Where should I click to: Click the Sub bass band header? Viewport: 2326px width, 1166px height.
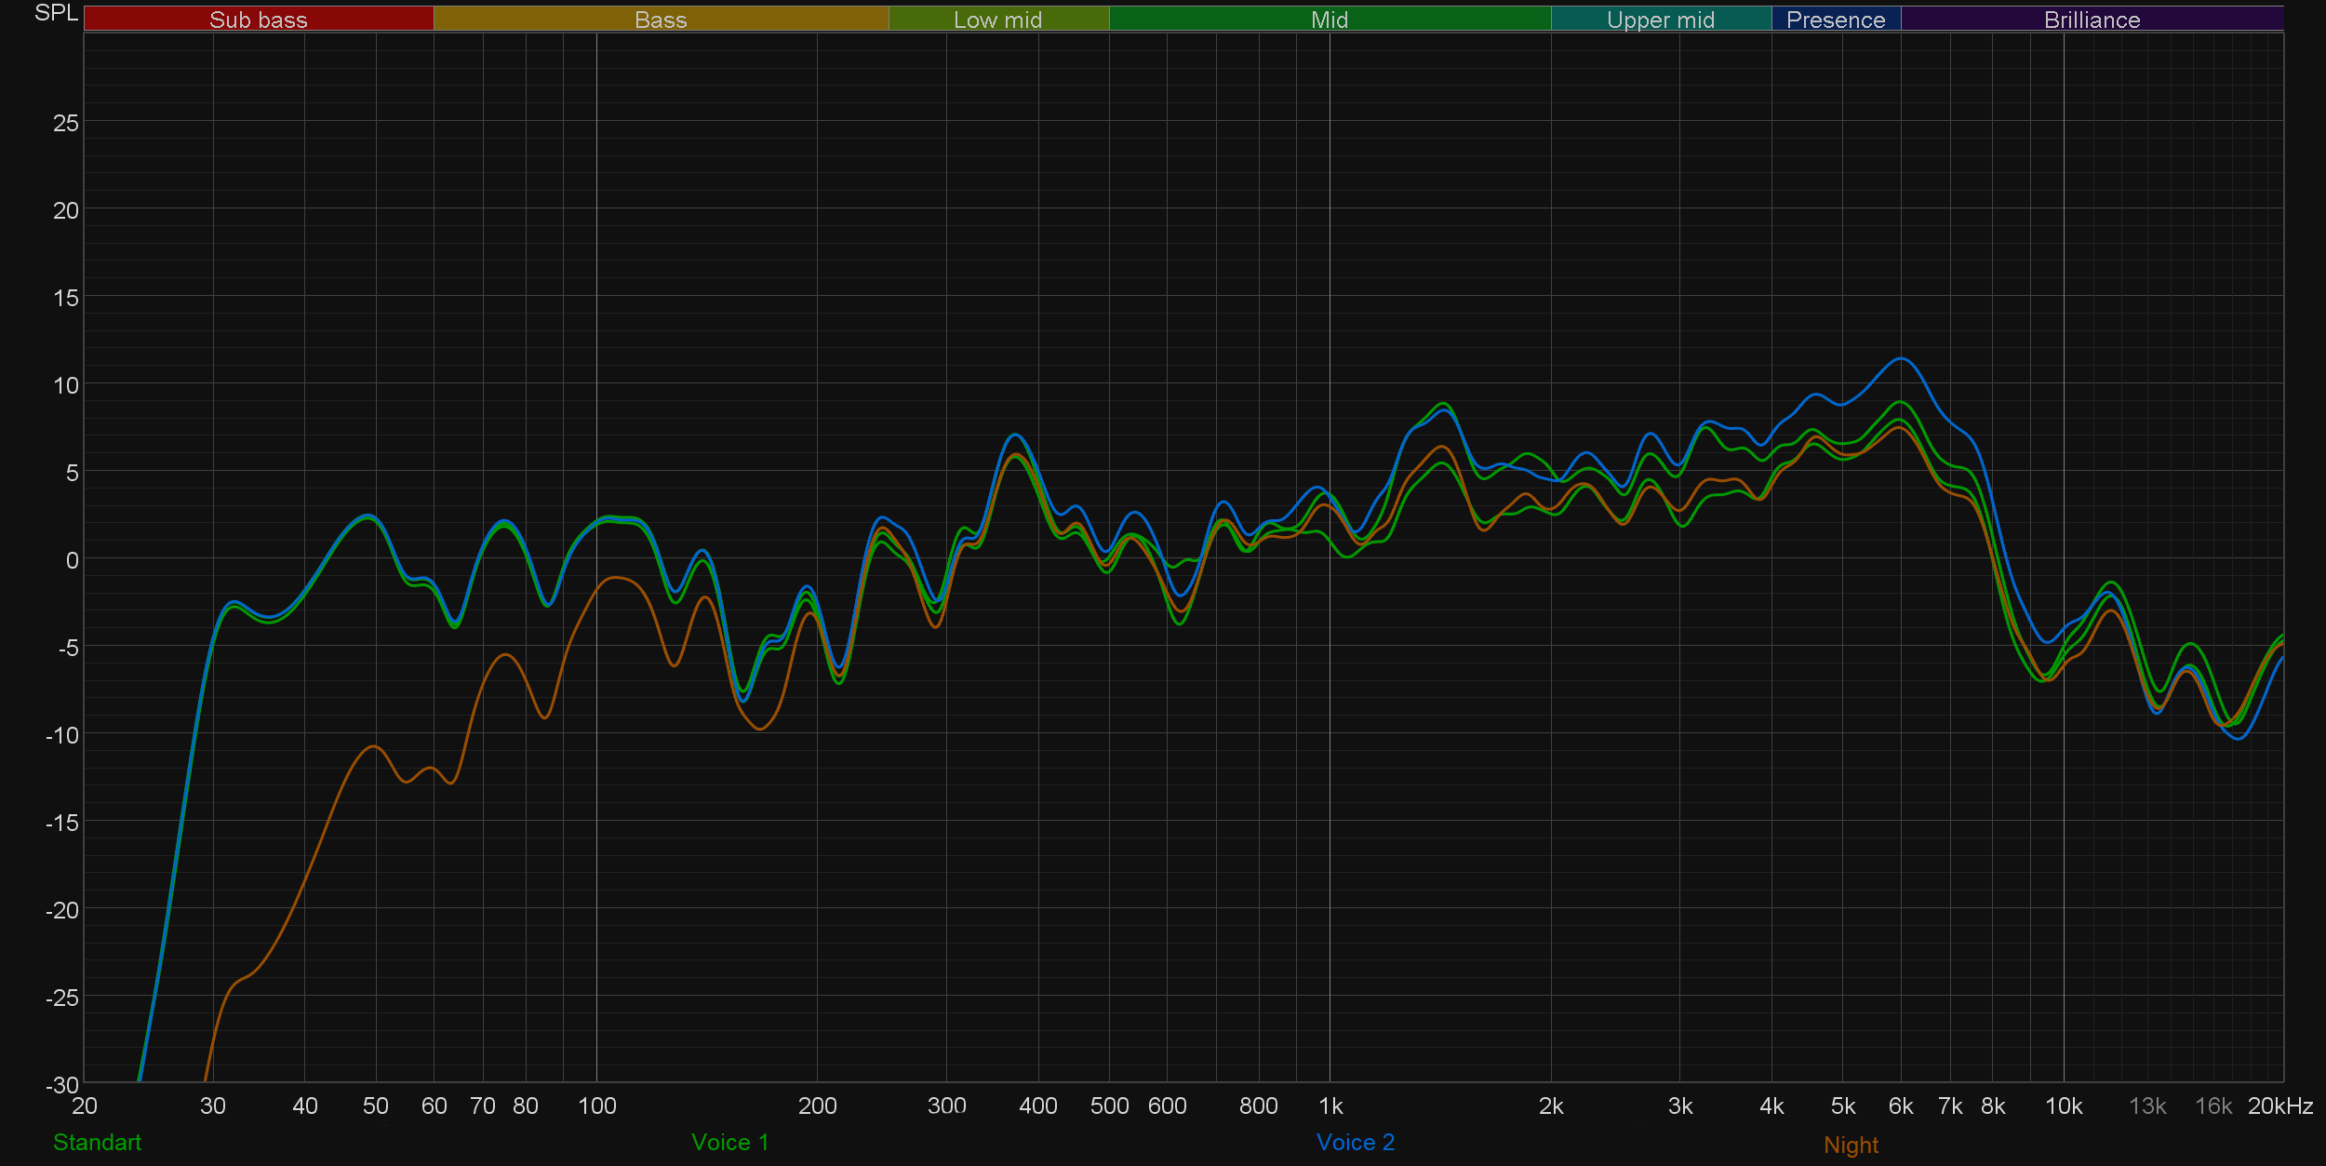tap(258, 20)
